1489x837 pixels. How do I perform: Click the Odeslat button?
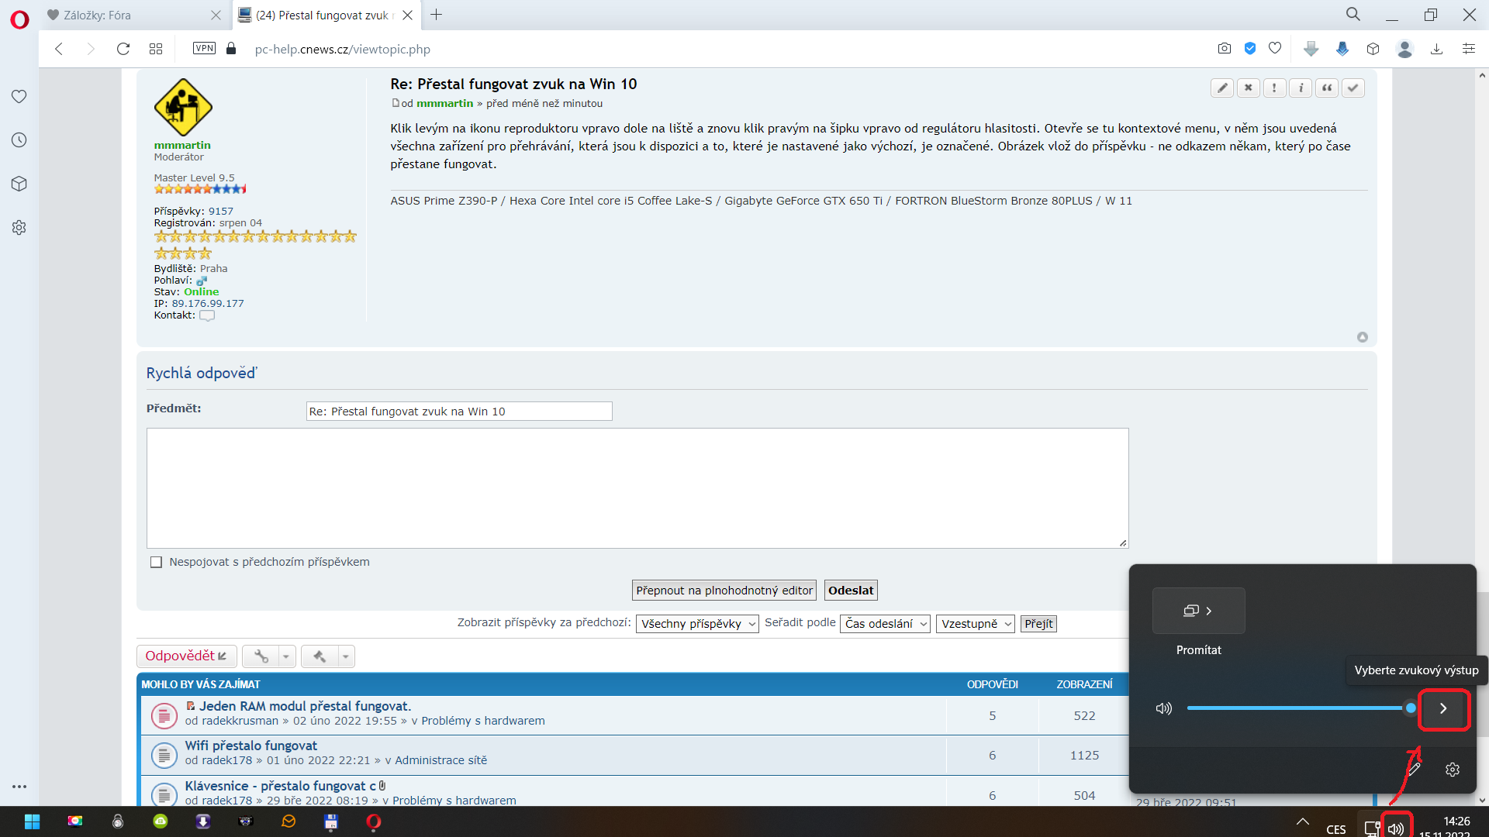coord(850,591)
